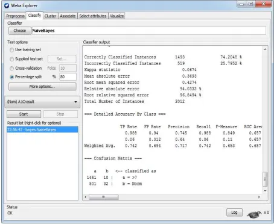
Task: Choose the Cross-validation radio button
Action: (11, 68)
